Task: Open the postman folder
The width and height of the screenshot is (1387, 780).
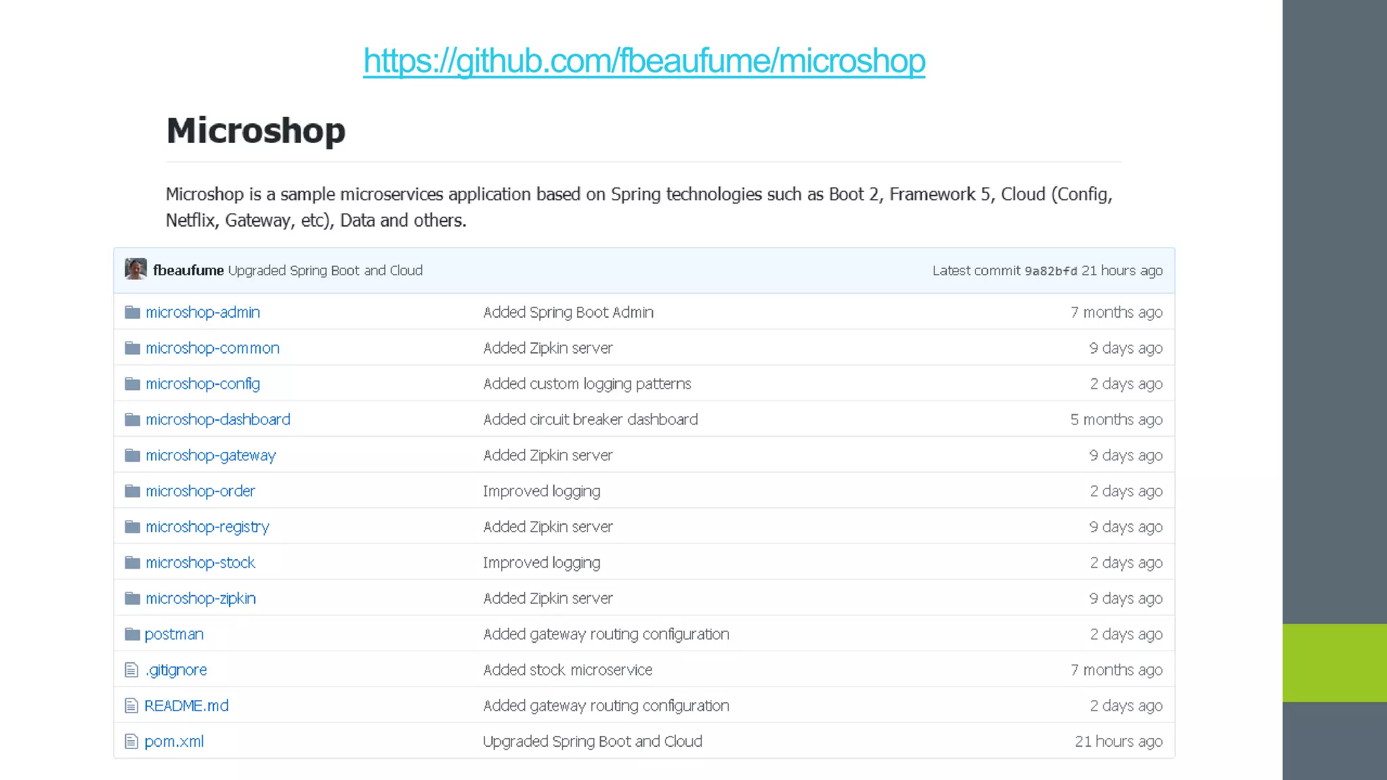Action: [x=174, y=634]
